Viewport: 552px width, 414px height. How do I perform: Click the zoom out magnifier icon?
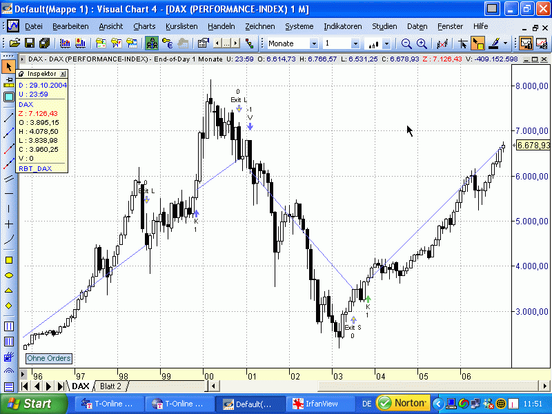pyautogui.click(x=406, y=43)
